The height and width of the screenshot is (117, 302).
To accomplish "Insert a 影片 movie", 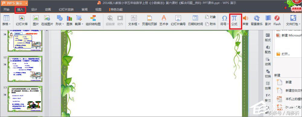I will (268, 21).
